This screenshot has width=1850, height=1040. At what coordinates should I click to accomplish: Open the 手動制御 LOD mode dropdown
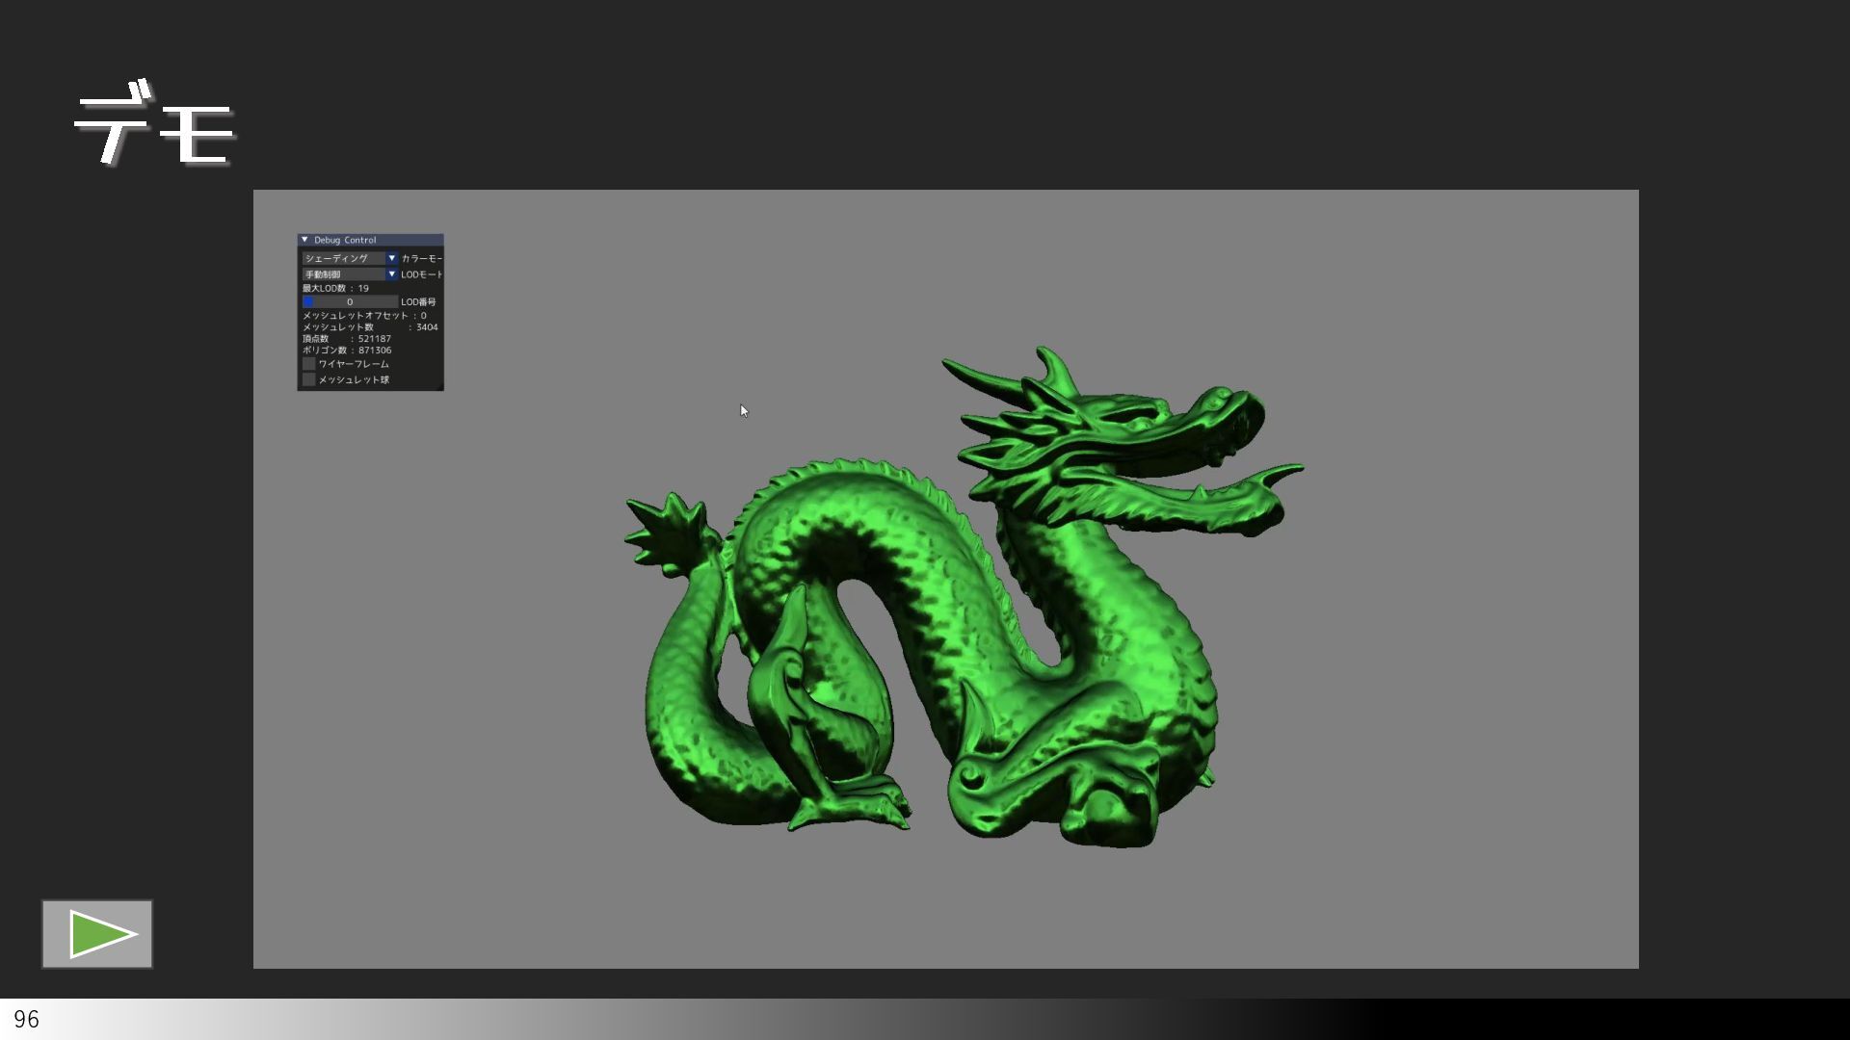click(350, 274)
